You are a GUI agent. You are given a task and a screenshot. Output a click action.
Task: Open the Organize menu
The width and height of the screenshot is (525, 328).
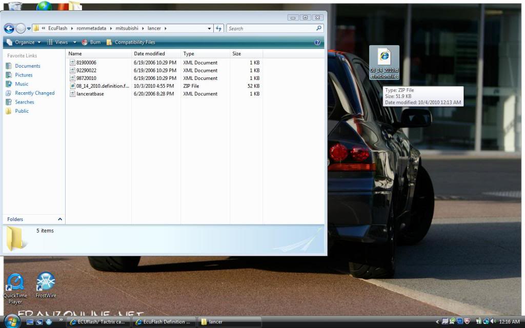point(24,42)
